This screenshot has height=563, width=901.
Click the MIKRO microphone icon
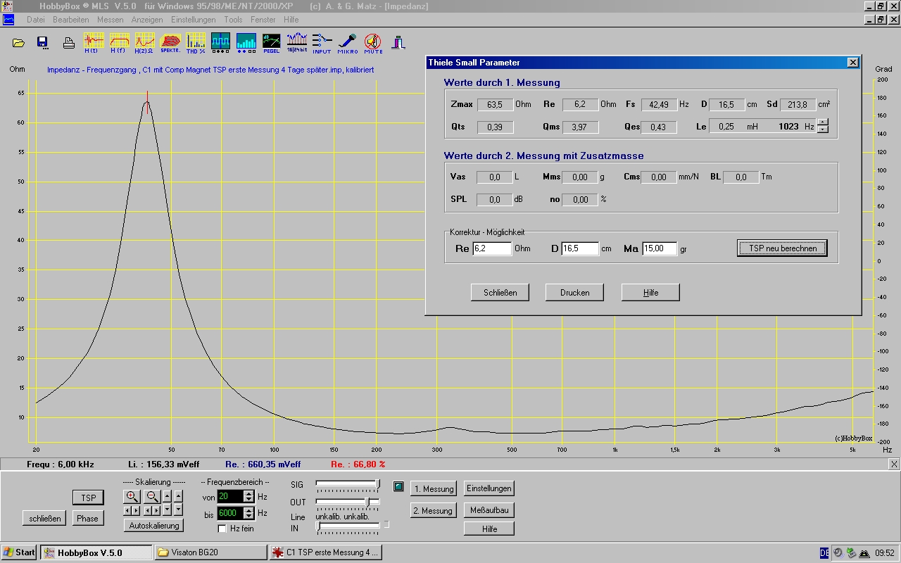[x=347, y=42]
